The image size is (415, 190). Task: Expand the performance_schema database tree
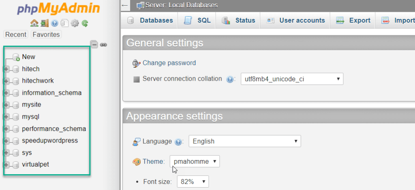pyautogui.click(x=6, y=129)
